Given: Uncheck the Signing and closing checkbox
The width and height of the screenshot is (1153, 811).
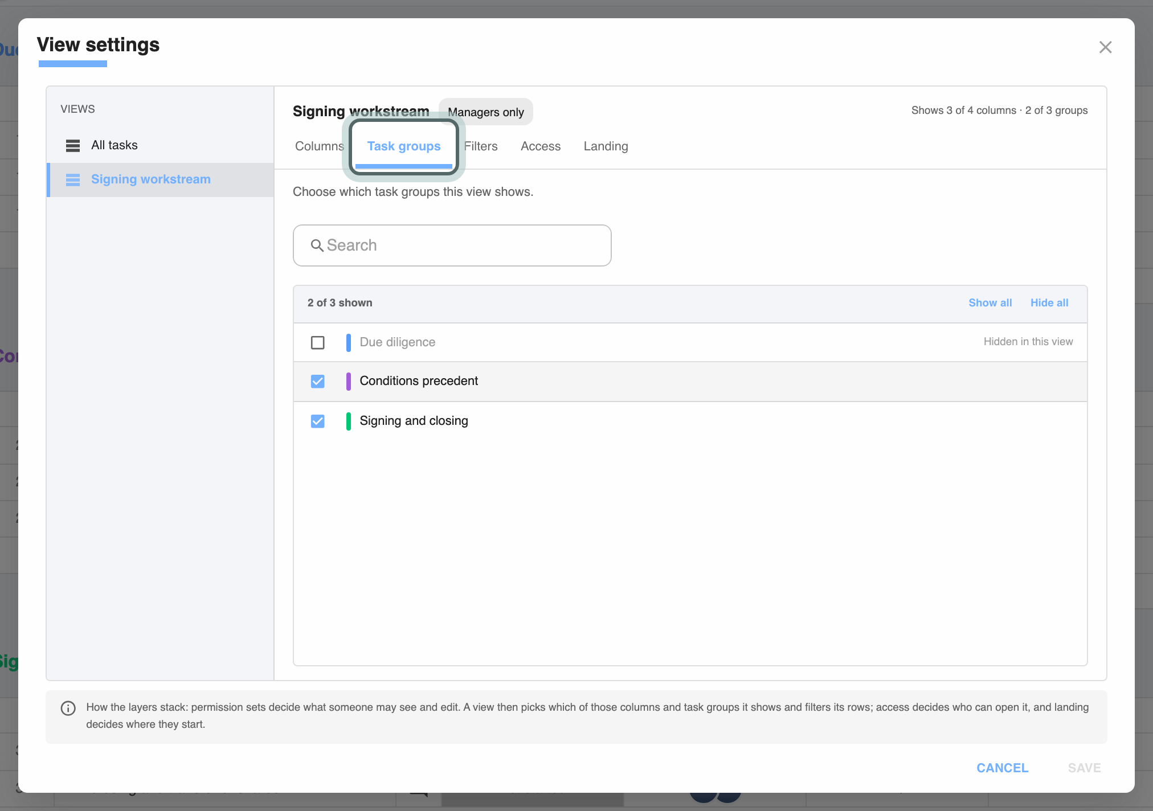Looking at the screenshot, I should [318, 421].
